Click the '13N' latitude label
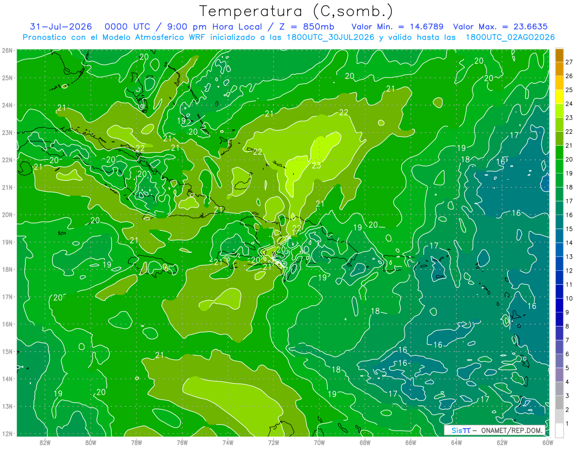The image size is (582, 449). point(7,406)
